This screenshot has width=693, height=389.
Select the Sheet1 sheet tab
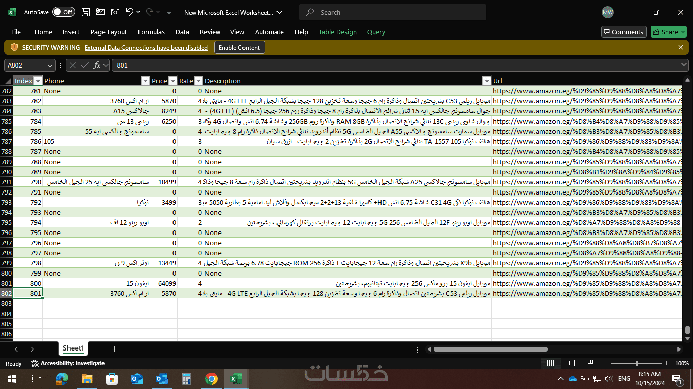(74, 348)
